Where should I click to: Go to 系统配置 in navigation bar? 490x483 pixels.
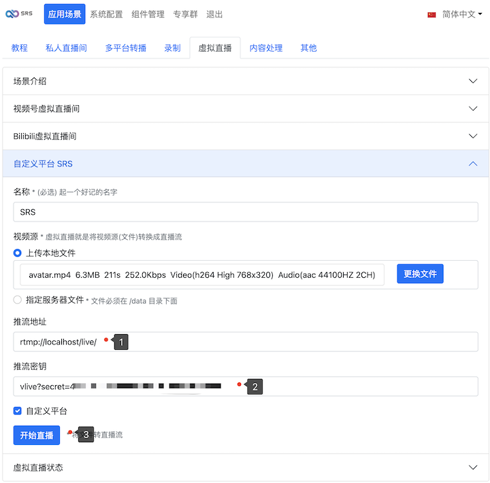106,14
